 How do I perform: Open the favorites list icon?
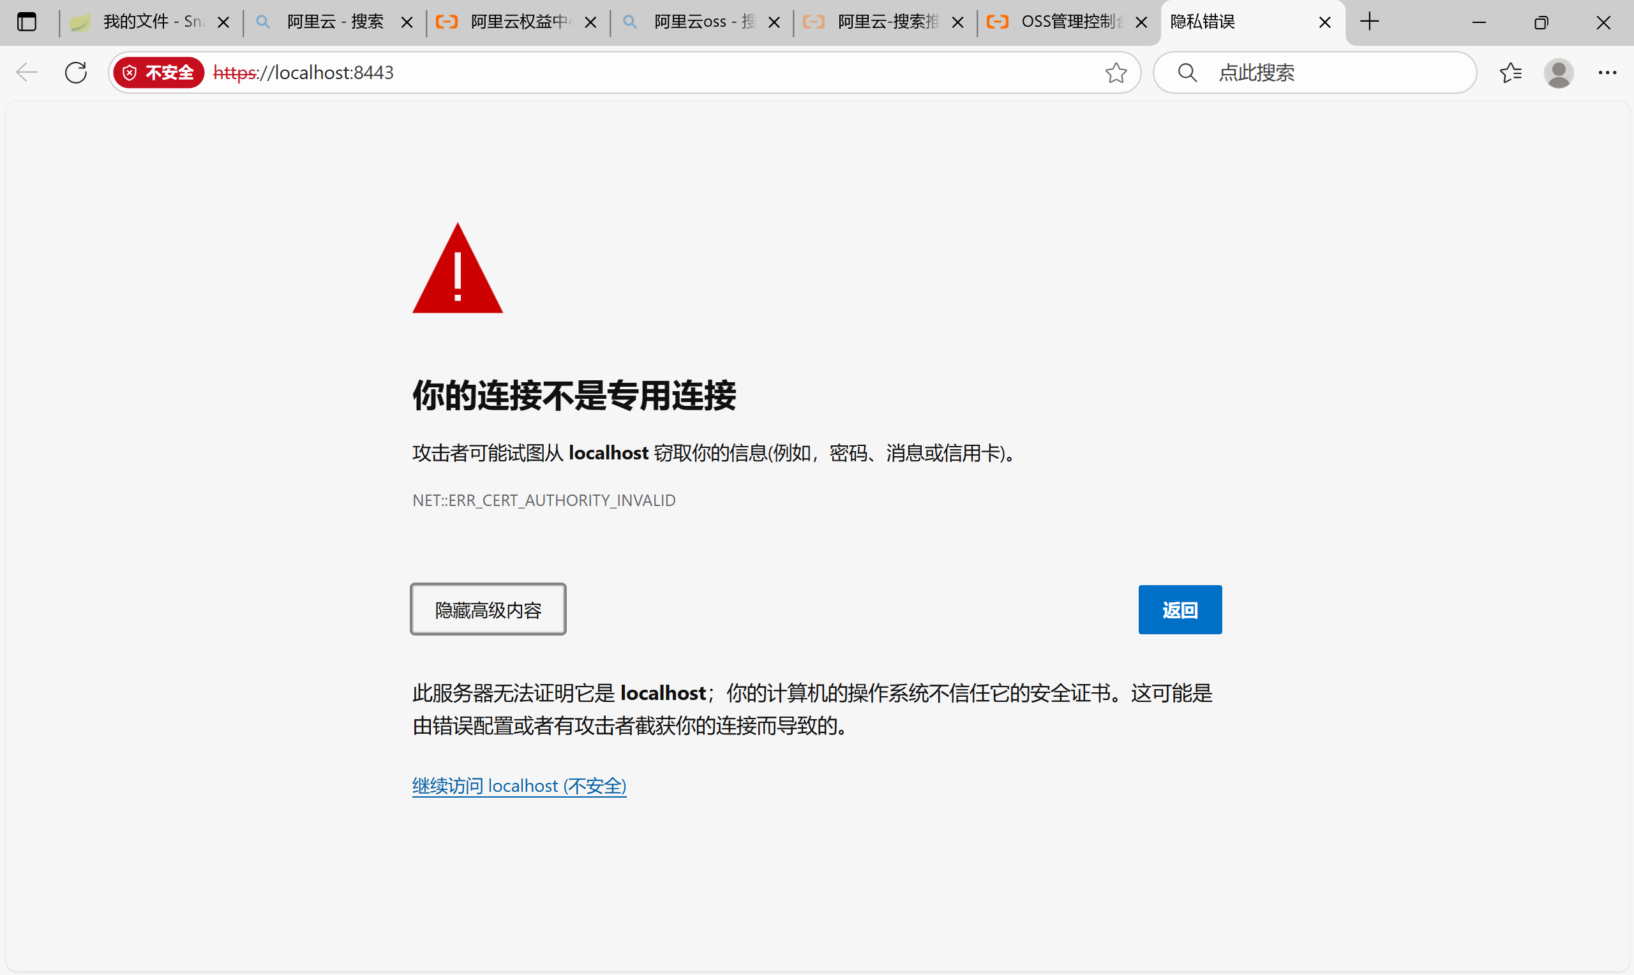(x=1510, y=72)
